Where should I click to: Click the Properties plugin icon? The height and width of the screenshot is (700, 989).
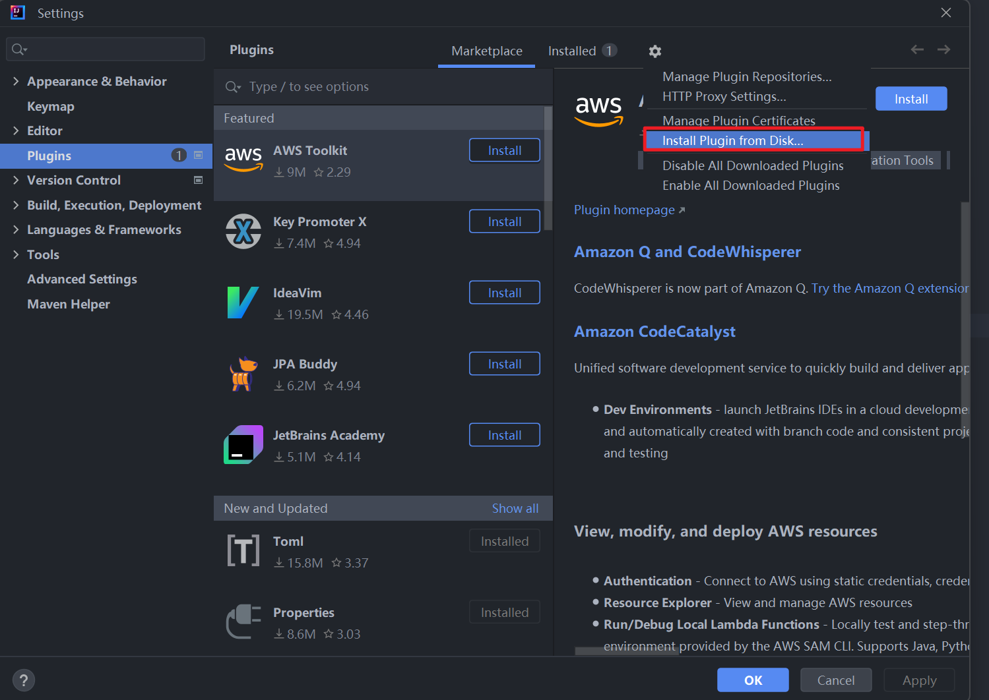pyautogui.click(x=243, y=622)
